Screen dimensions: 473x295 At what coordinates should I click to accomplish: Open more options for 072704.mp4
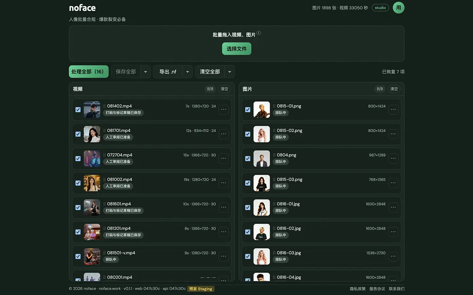223,158
